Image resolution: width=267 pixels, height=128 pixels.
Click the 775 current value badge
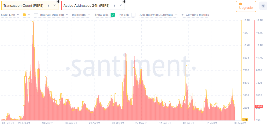coord(245,120)
